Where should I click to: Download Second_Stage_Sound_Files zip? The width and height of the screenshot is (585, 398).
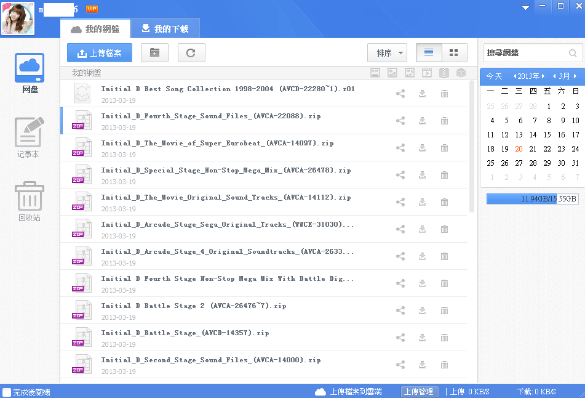(x=422, y=365)
